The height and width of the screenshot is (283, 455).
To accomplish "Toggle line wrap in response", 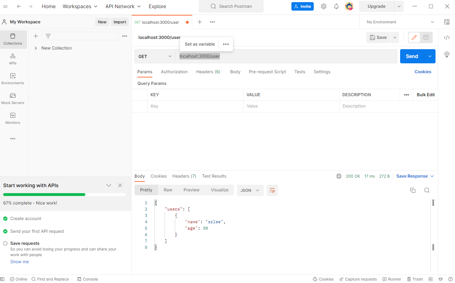I will [x=272, y=190].
